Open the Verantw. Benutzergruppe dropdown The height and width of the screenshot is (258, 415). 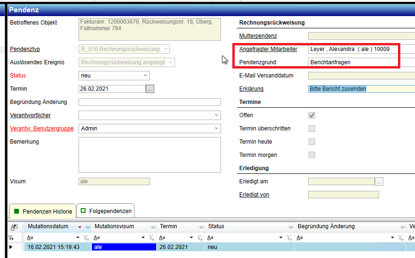216,129
